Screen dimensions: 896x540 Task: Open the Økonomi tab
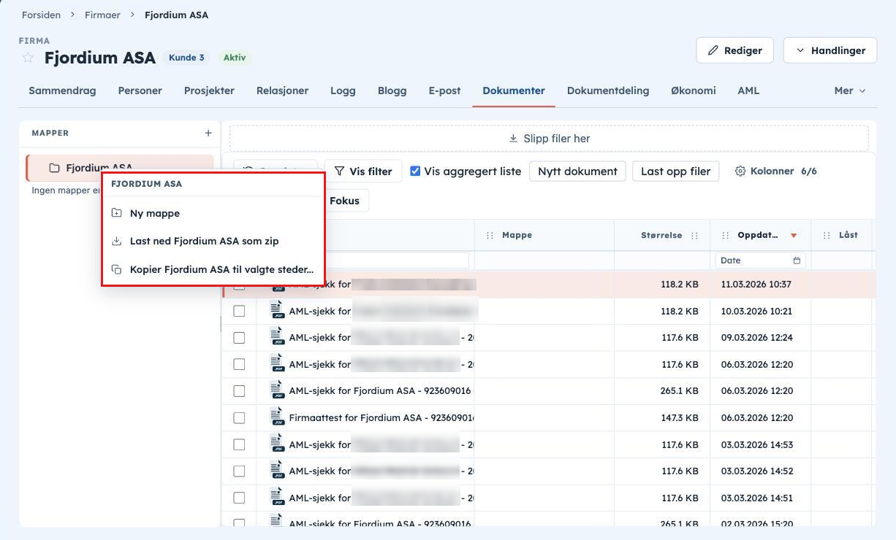tap(694, 90)
